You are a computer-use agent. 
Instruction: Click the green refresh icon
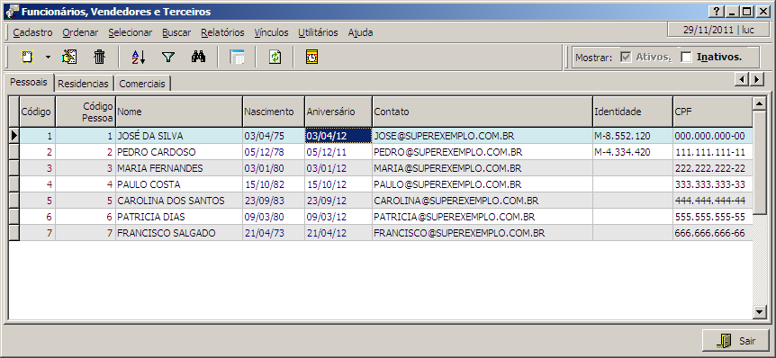(x=275, y=57)
